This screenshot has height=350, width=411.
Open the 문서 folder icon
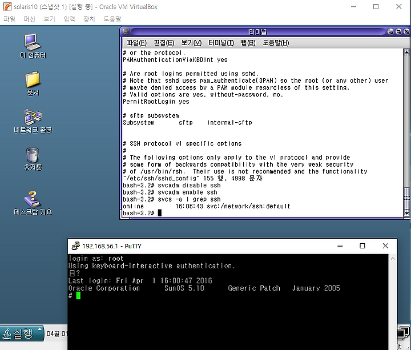(x=33, y=83)
